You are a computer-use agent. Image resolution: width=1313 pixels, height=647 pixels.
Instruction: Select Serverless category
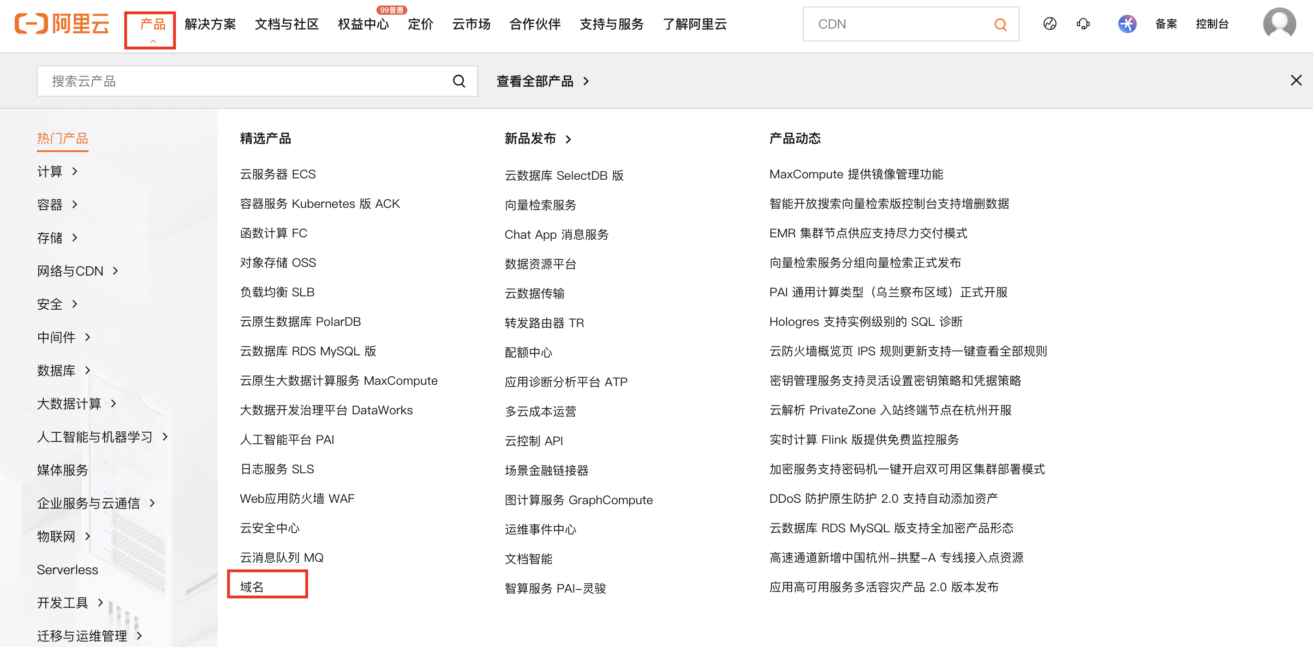(x=67, y=570)
